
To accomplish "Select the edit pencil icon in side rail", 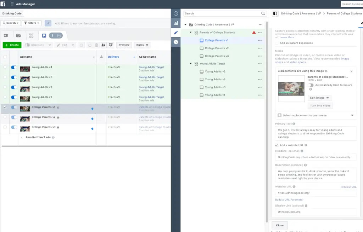I will (x=176, y=33).
